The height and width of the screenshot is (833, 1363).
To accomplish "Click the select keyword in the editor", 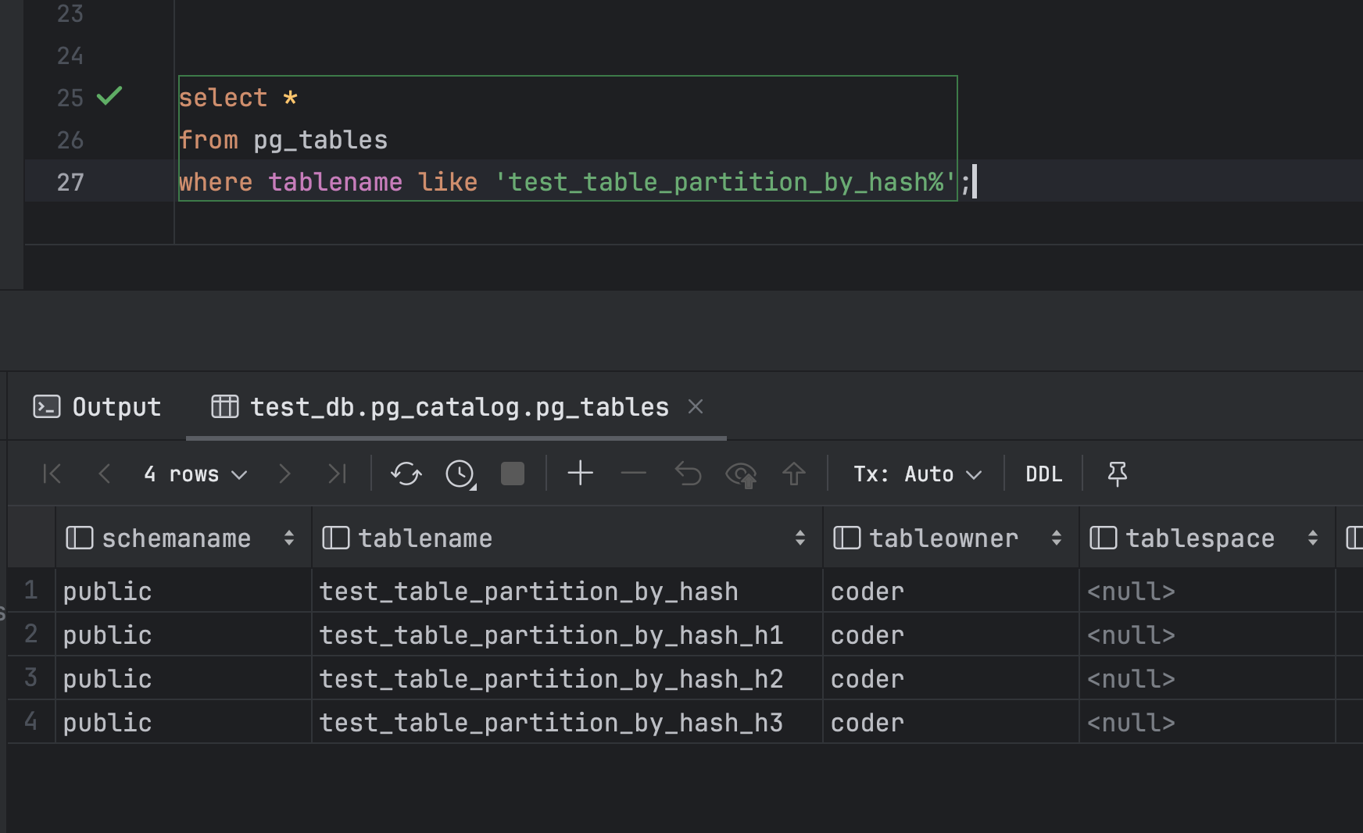I will (223, 98).
